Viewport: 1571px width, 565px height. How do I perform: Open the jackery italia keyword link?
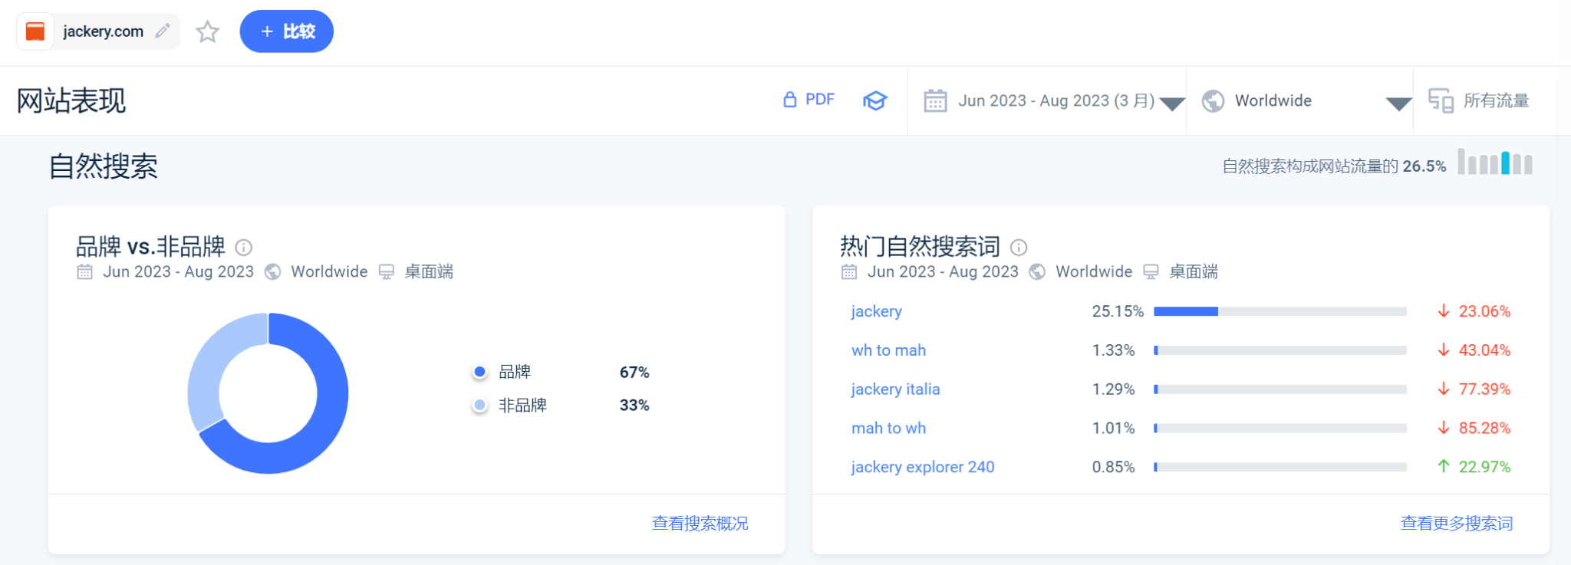click(x=895, y=389)
